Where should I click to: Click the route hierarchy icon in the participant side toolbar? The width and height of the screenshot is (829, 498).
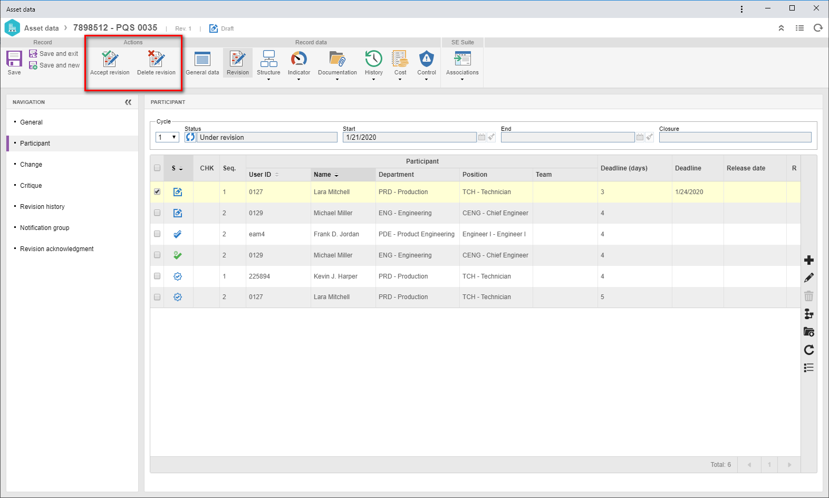click(809, 314)
